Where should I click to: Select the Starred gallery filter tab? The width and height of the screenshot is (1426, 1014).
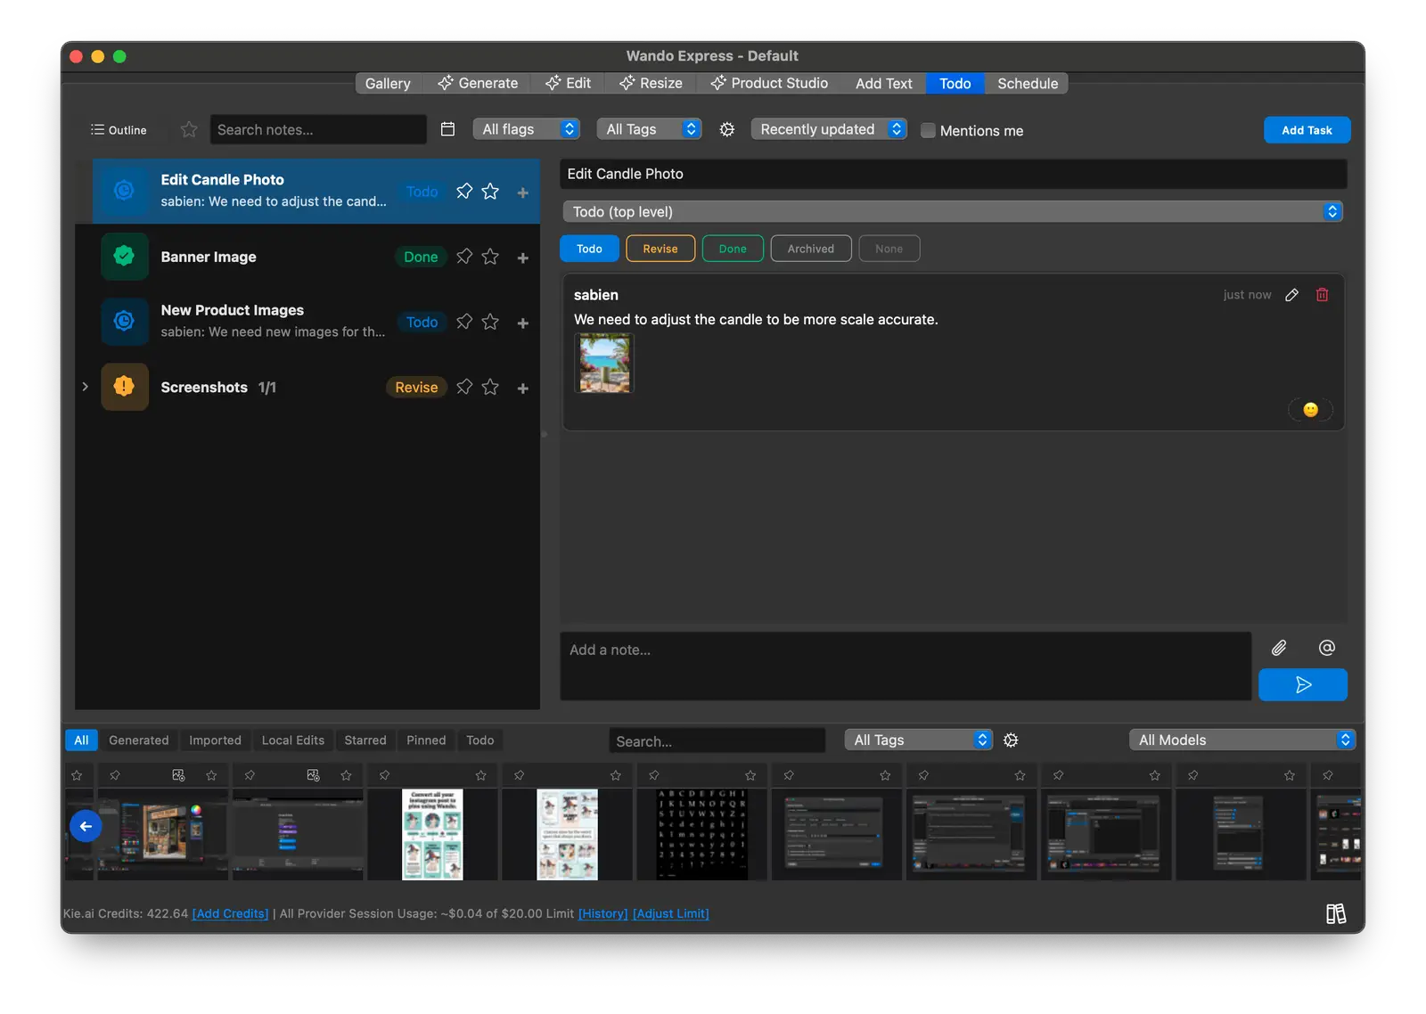click(x=365, y=740)
